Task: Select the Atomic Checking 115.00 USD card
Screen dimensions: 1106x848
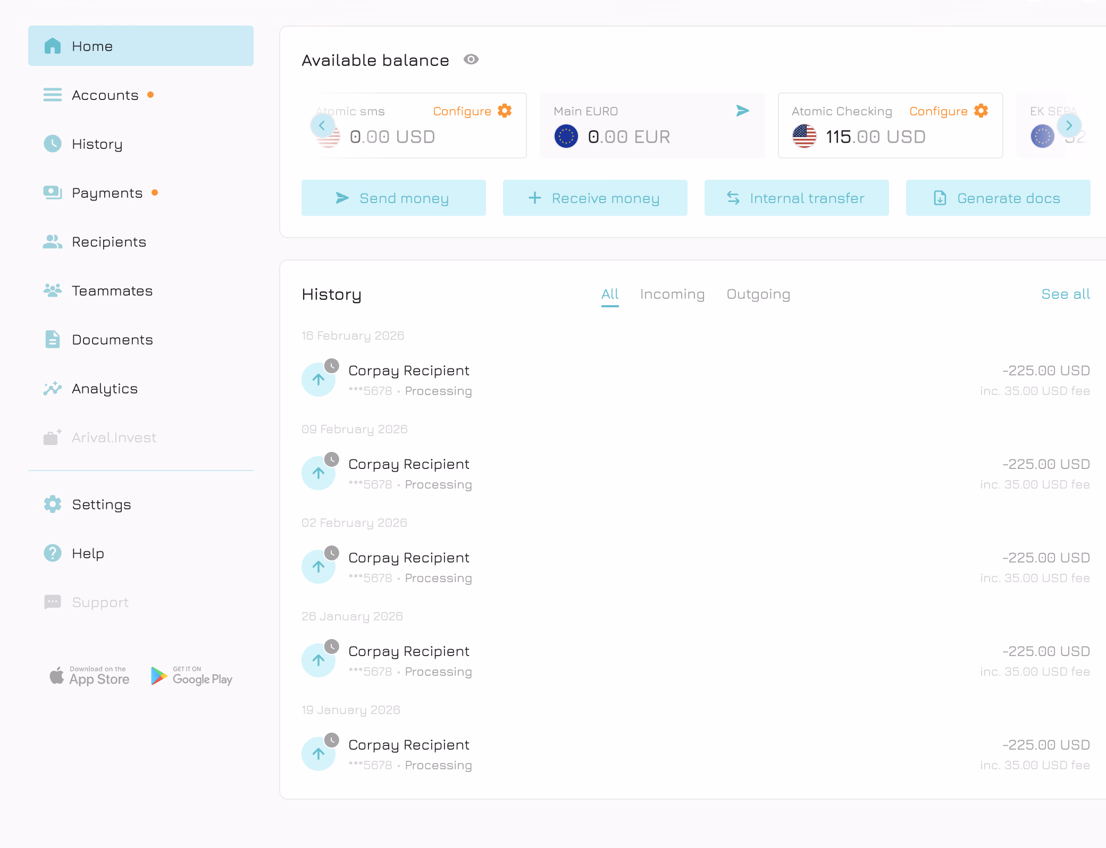Action: click(x=890, y=125)
